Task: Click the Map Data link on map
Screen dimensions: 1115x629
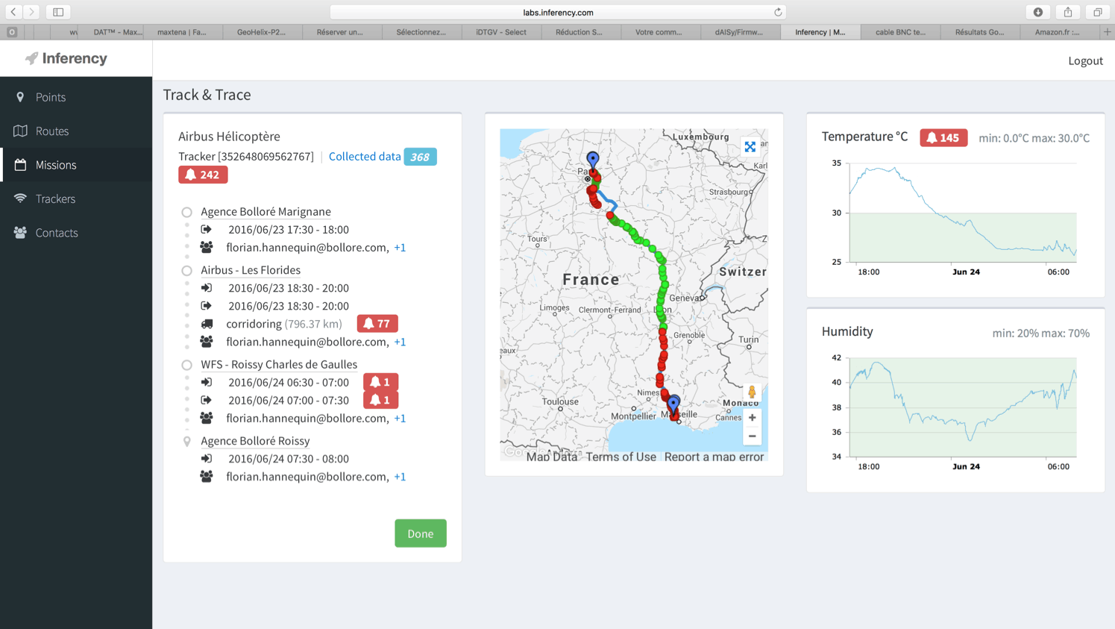Action: pos(552,457)
